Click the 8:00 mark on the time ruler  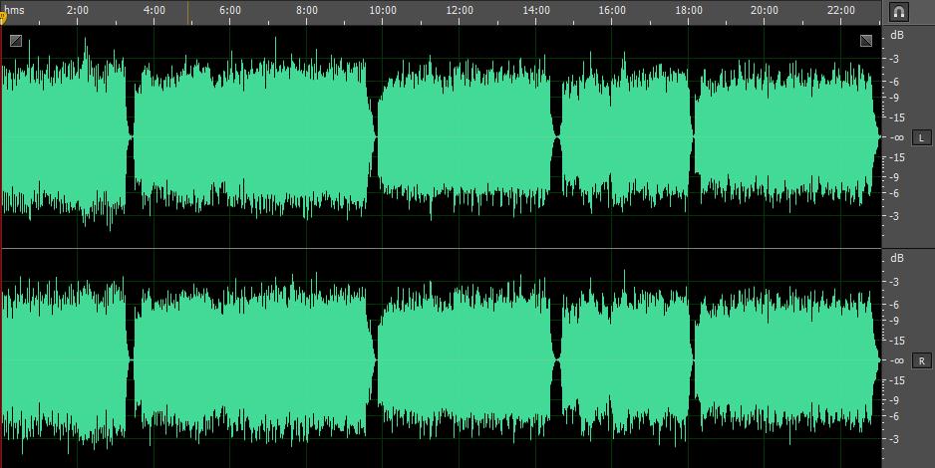coord(306,10)
